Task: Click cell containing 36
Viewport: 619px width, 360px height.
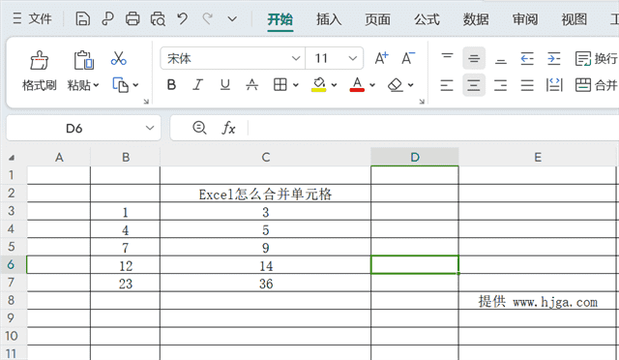Action: tap(265, 283)
